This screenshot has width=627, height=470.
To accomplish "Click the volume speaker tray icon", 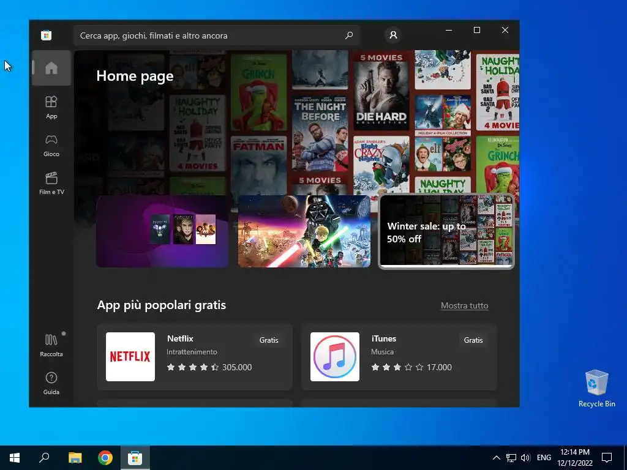I will (525, 458).
